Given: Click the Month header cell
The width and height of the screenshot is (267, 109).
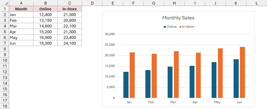Looking at the screenshot, I should click(21, 9).
